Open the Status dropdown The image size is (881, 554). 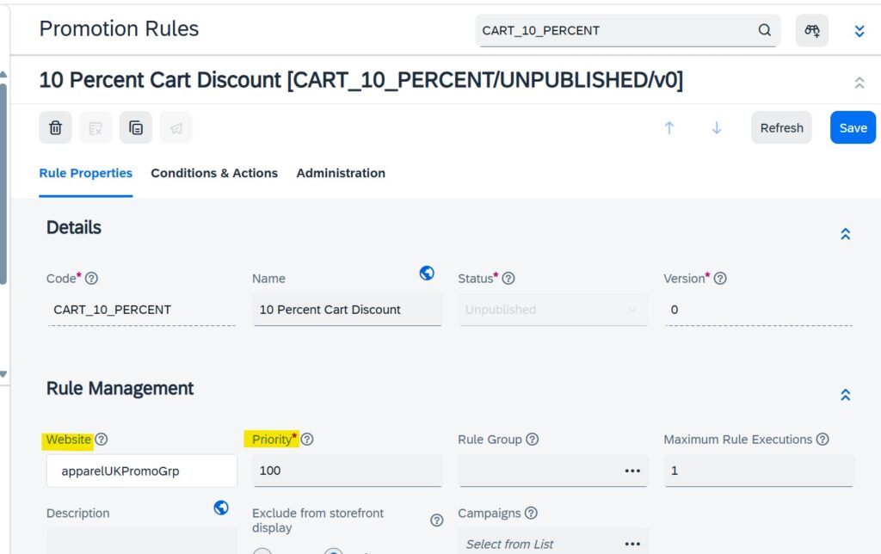pos(552,310)
